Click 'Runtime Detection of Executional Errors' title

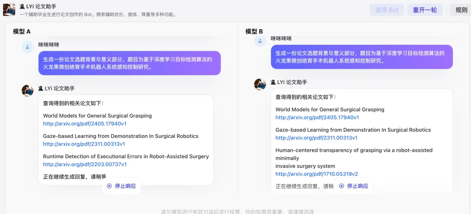[126, 156]
